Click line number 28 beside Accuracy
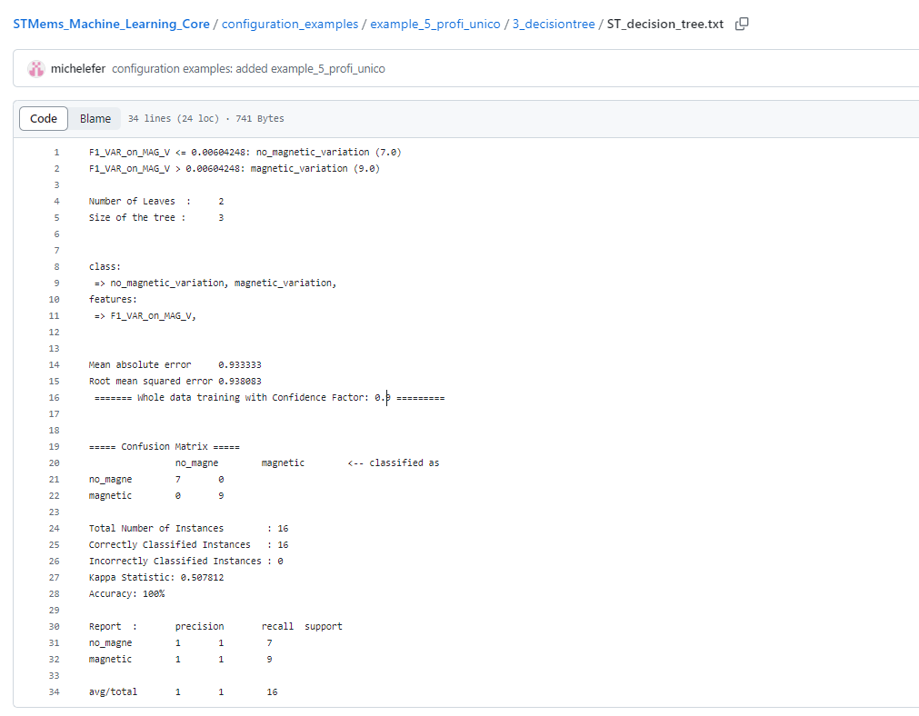 tap(55, 594)
